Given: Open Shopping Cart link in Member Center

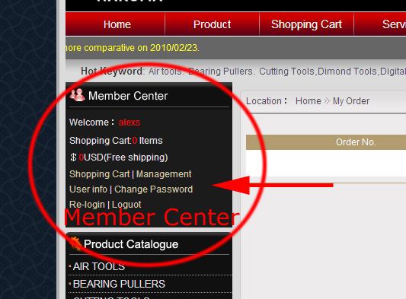Looking at the screenshot, I should [x=100, y=174].
